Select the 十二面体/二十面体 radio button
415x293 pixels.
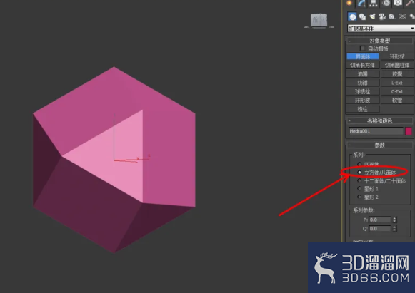pos(359,180)
